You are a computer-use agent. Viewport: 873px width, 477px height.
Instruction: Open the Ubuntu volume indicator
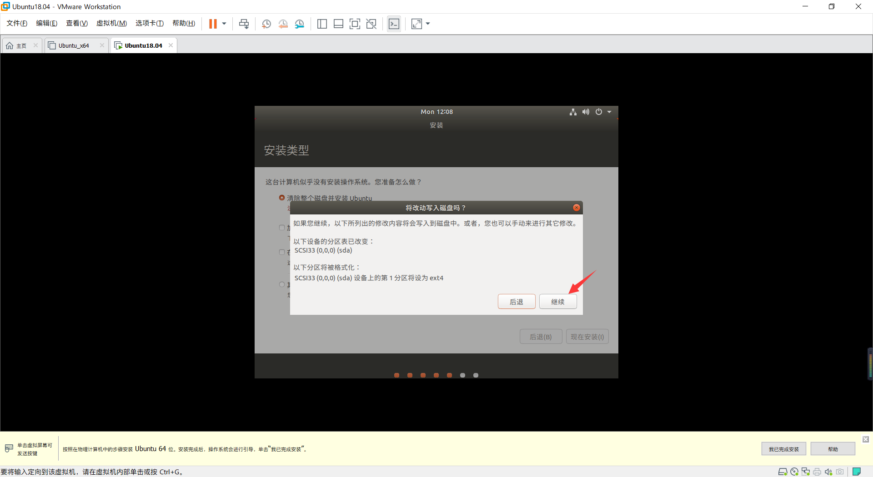(x=586, y=112)
